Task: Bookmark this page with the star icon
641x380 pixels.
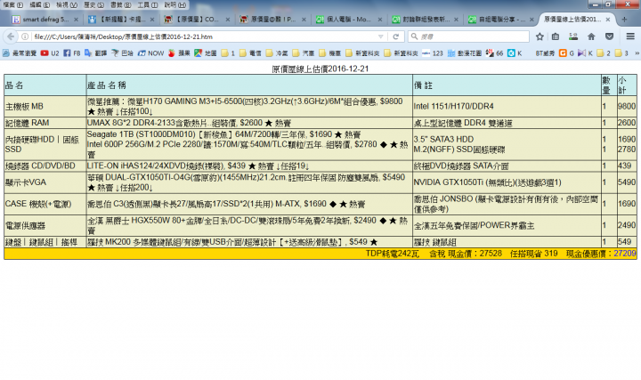Action: pos(540,36)
